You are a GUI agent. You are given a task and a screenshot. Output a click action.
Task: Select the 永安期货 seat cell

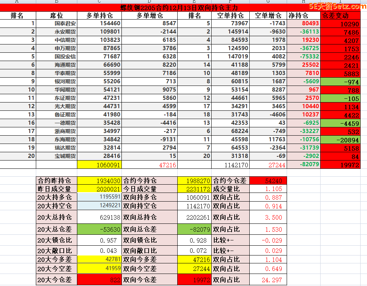(57, 32)
